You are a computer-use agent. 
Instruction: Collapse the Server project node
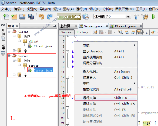[9, 55]
